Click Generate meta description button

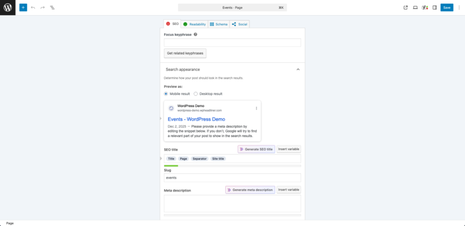pos(250,190)
